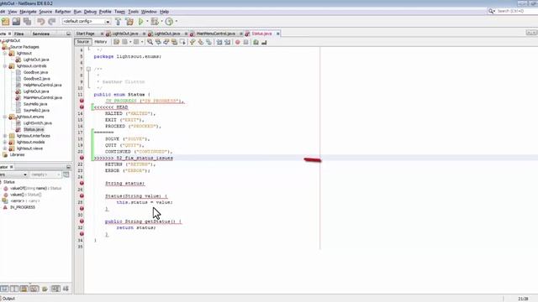
Task: Toggle Sort by Source in Navigator
Action: click(66, 289)
